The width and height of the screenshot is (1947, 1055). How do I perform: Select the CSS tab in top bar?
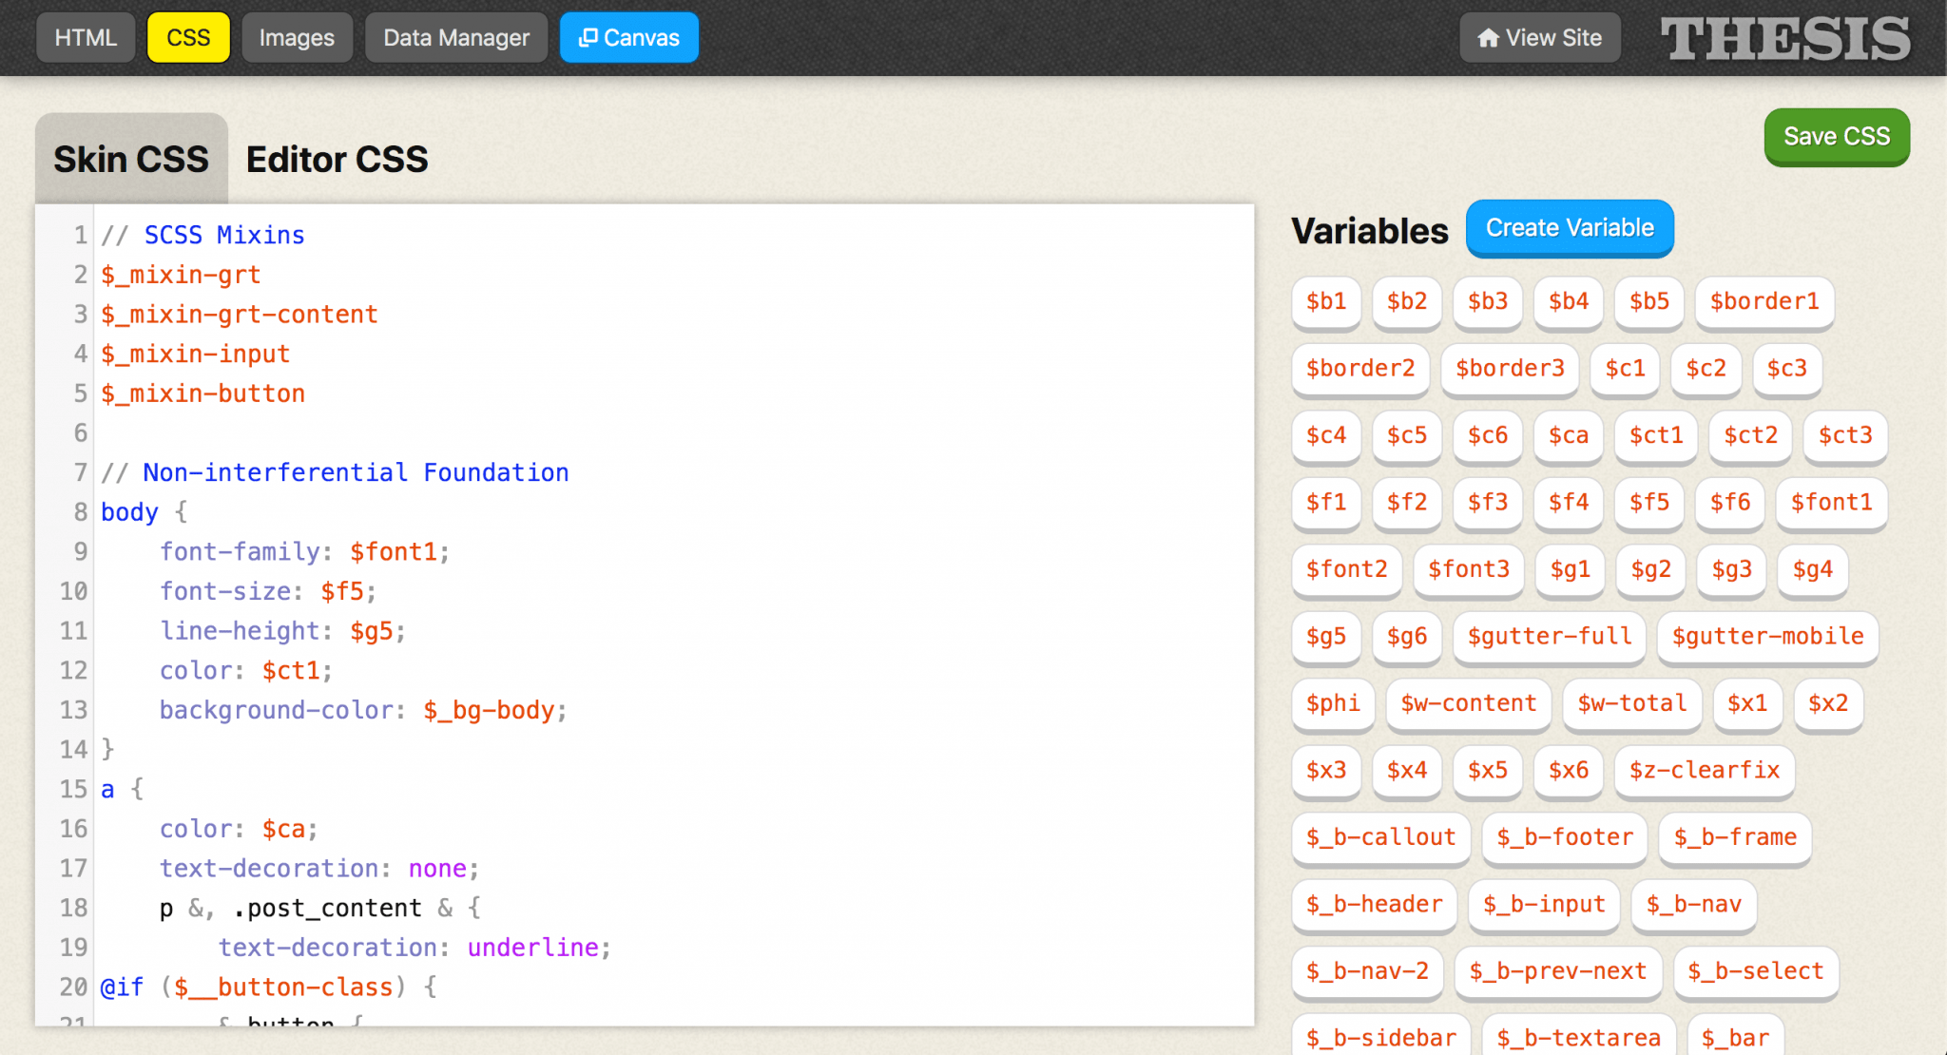point(188,38)
